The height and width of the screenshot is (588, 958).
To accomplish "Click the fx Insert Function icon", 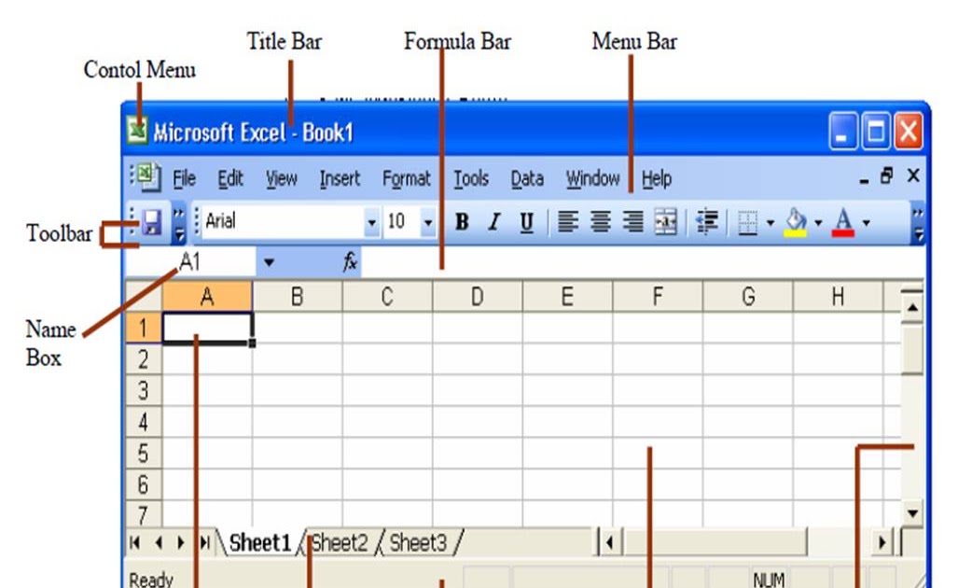I will click(350, 261).
